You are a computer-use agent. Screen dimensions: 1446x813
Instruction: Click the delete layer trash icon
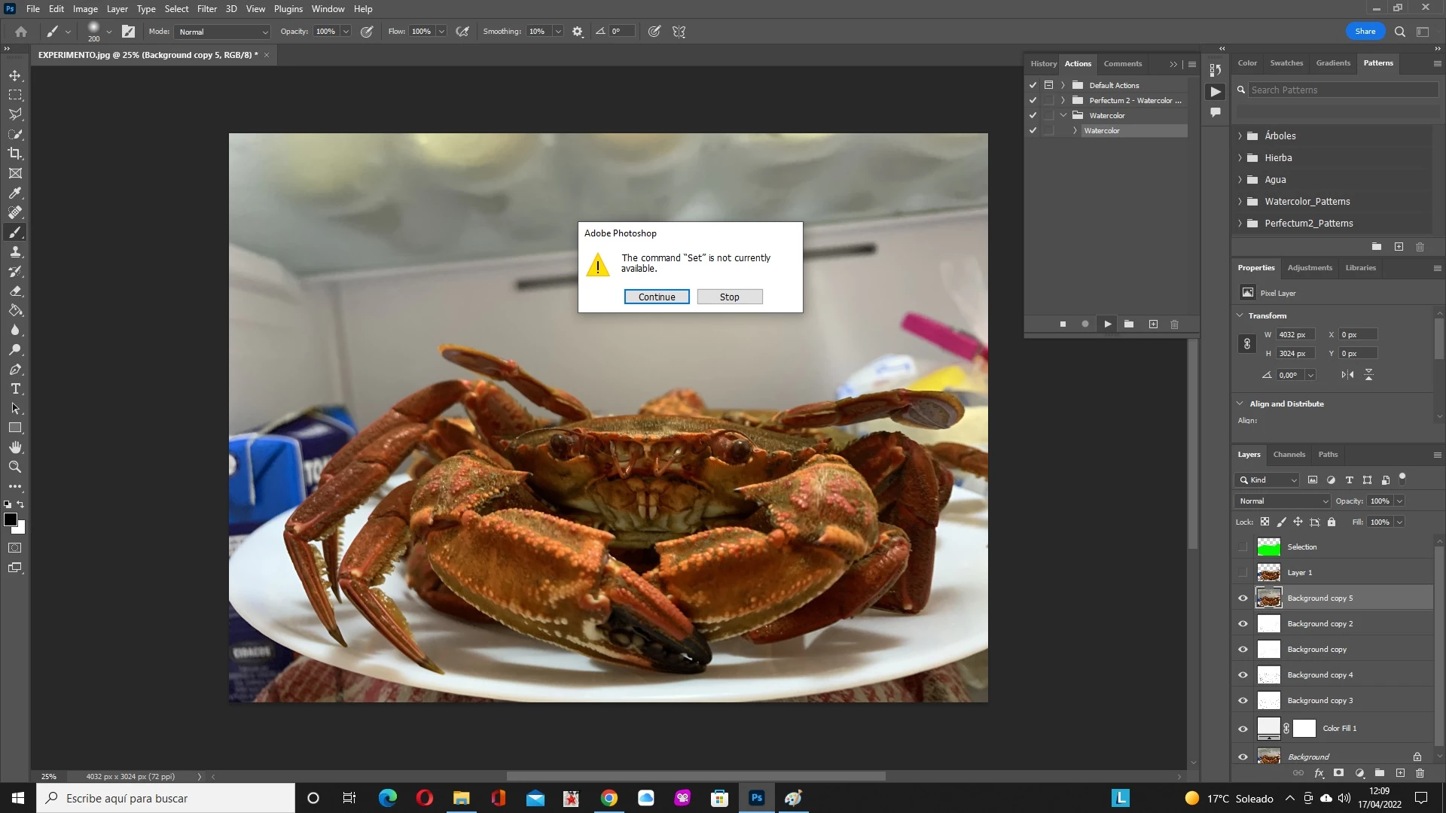1420,773
